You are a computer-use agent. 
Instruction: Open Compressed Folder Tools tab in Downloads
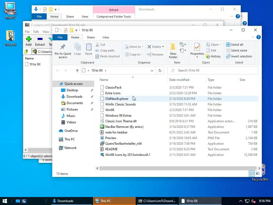[x=114, y=17]
